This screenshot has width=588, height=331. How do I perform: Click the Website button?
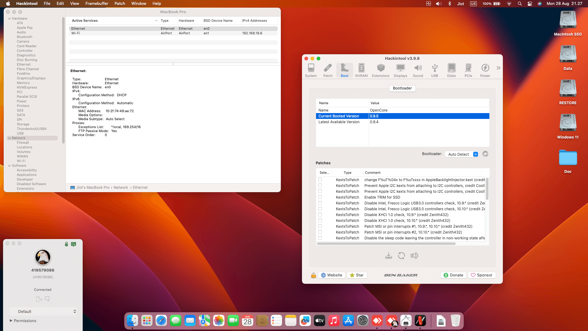pos(331,275)
